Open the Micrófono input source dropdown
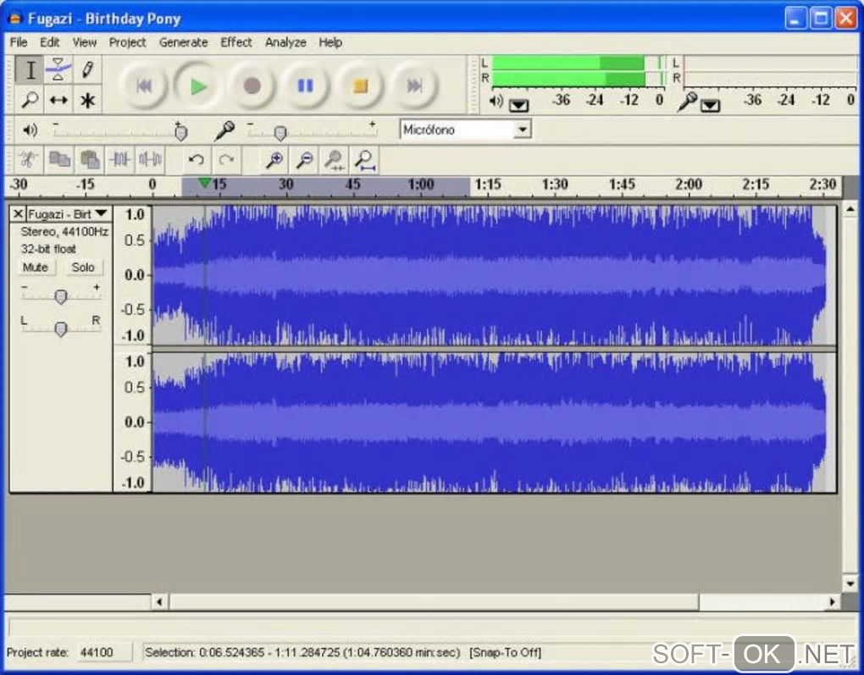Screen dimensions: 864x675 tap(523, 130)
